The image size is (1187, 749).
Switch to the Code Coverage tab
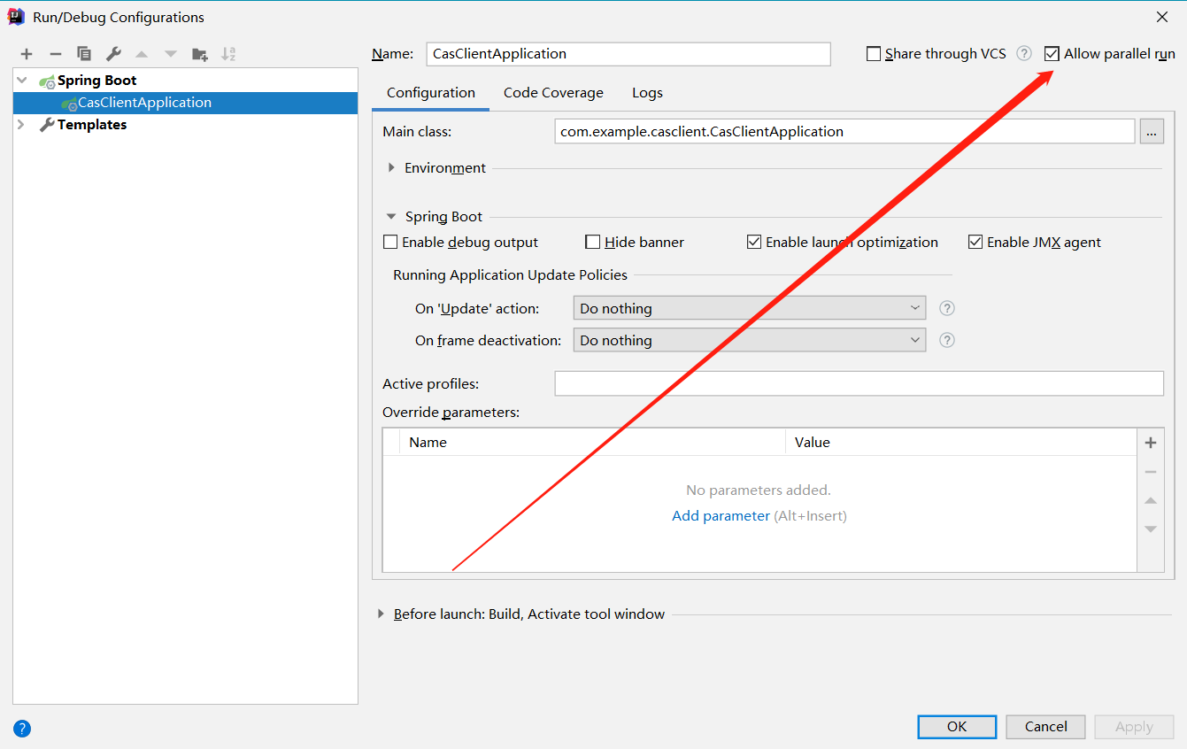coord(553,93)
